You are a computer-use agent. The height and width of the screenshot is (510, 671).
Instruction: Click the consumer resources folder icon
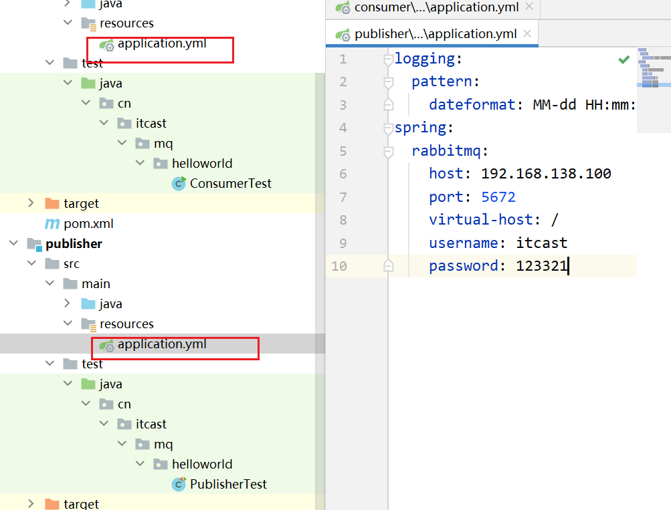click(88, 23)
